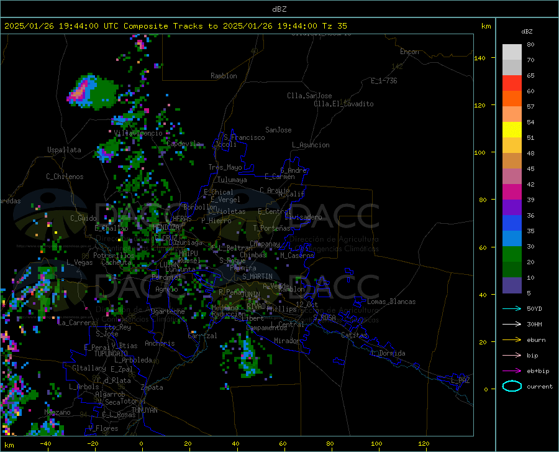
Task: Select the Catitas label
Action: click(x=355, y=335)
